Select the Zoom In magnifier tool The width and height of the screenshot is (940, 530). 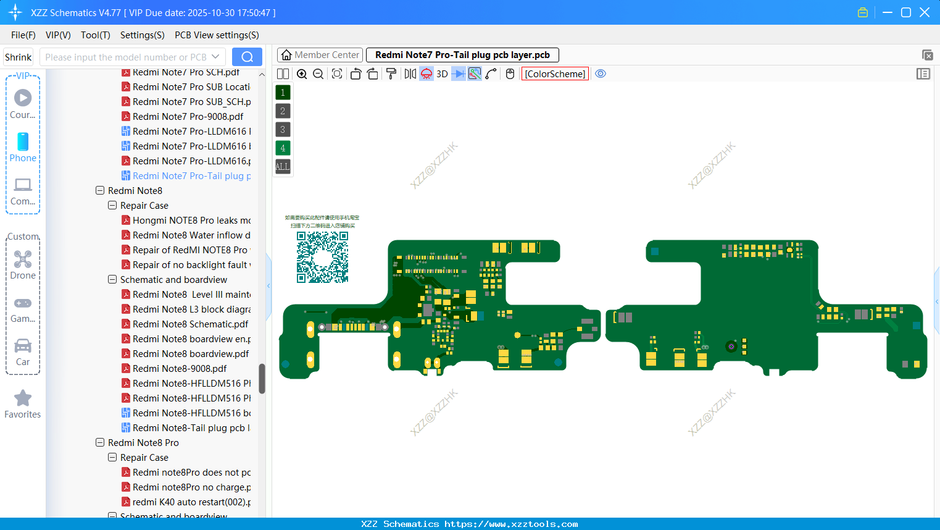(302, 74)
